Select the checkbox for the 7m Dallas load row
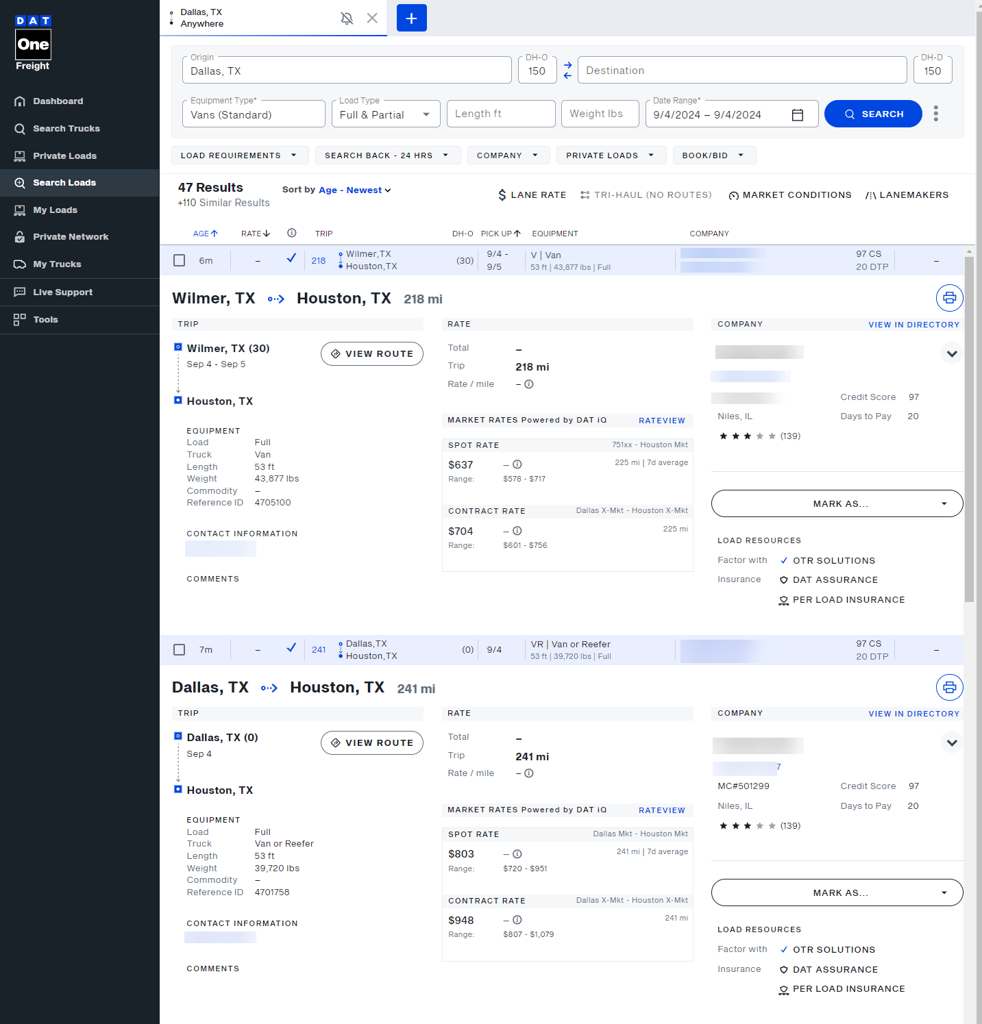982x1024 pixels. coord(180,649)
